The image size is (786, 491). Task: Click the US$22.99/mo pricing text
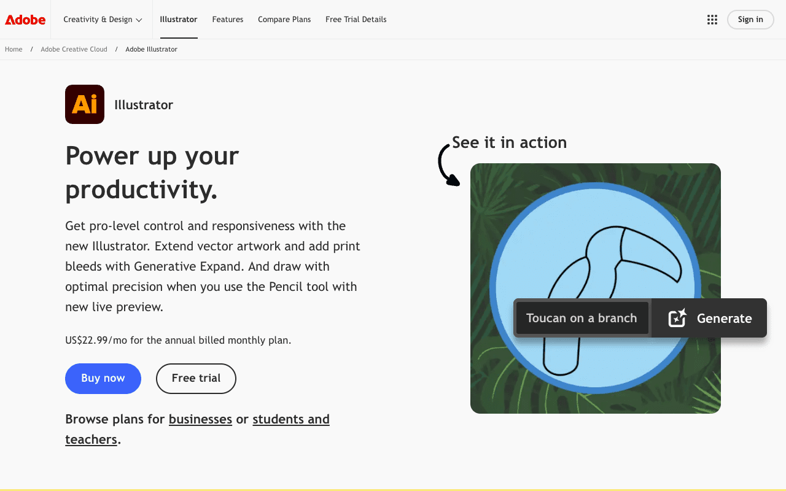click(178, 340)
